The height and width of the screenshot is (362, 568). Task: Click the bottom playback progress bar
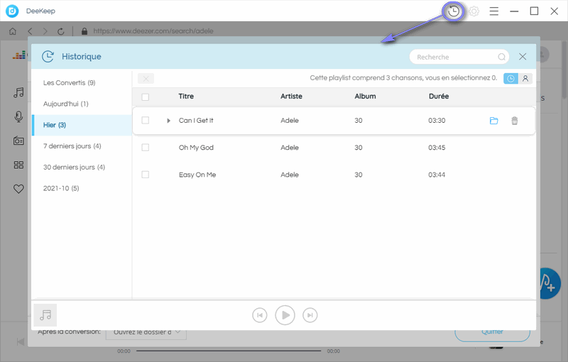tap(229, 351)
